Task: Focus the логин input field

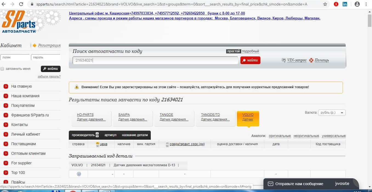Action: pos(15,58)
